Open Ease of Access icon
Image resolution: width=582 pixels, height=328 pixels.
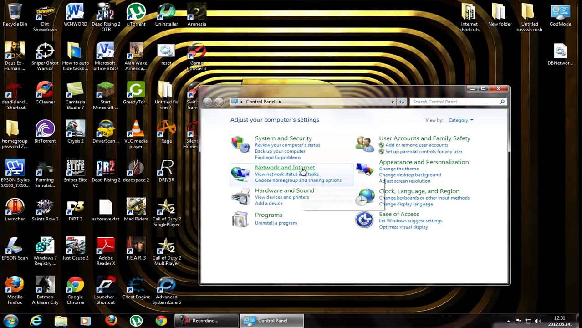364,220
